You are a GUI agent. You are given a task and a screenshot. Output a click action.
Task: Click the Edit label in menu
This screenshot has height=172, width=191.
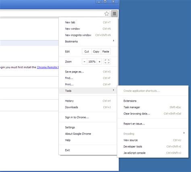pyautogui.click(x=67, y=52)
